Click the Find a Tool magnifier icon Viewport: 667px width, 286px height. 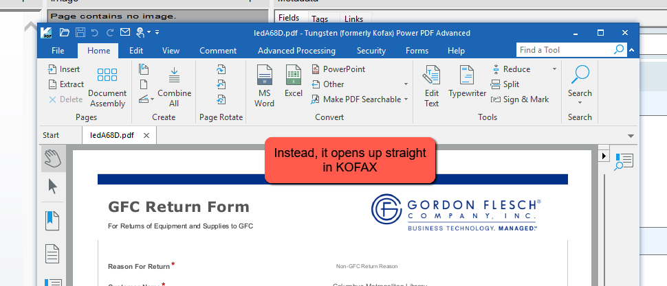click(619, 50)
